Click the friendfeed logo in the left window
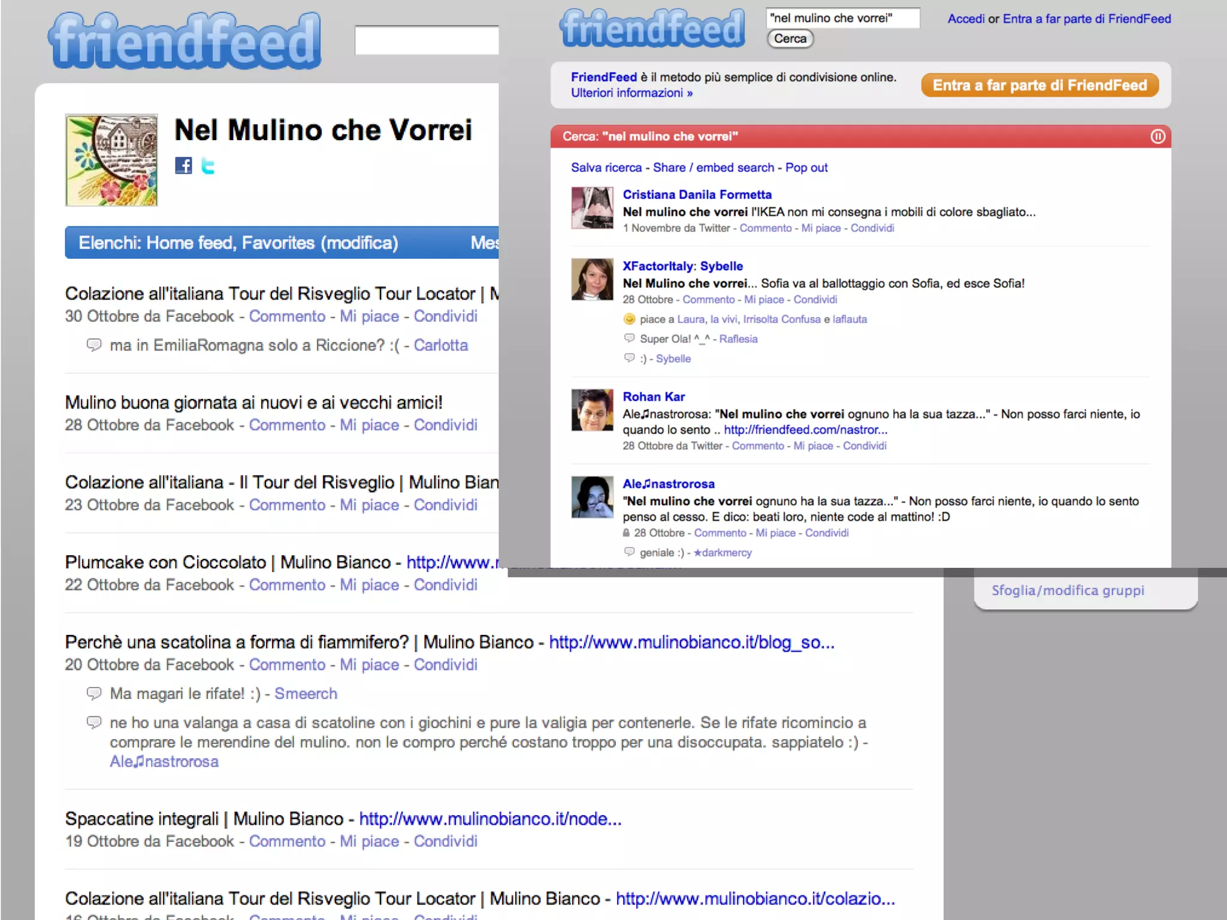 click(x=185, y=40)
